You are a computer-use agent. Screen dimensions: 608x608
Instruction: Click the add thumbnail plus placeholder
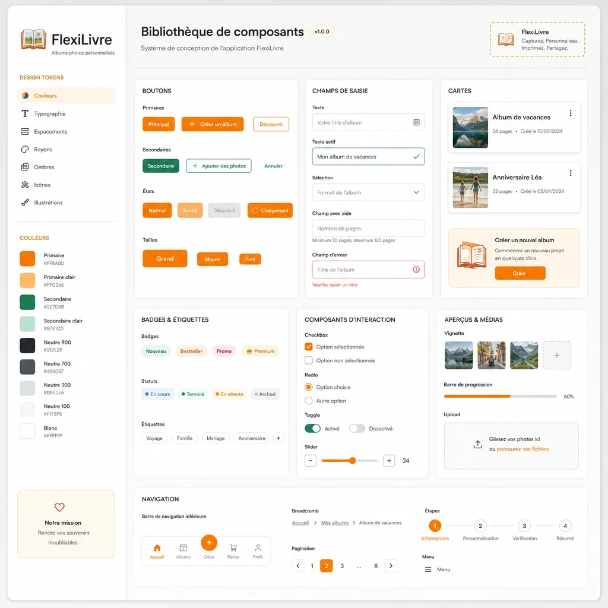[x=557, y=355]
